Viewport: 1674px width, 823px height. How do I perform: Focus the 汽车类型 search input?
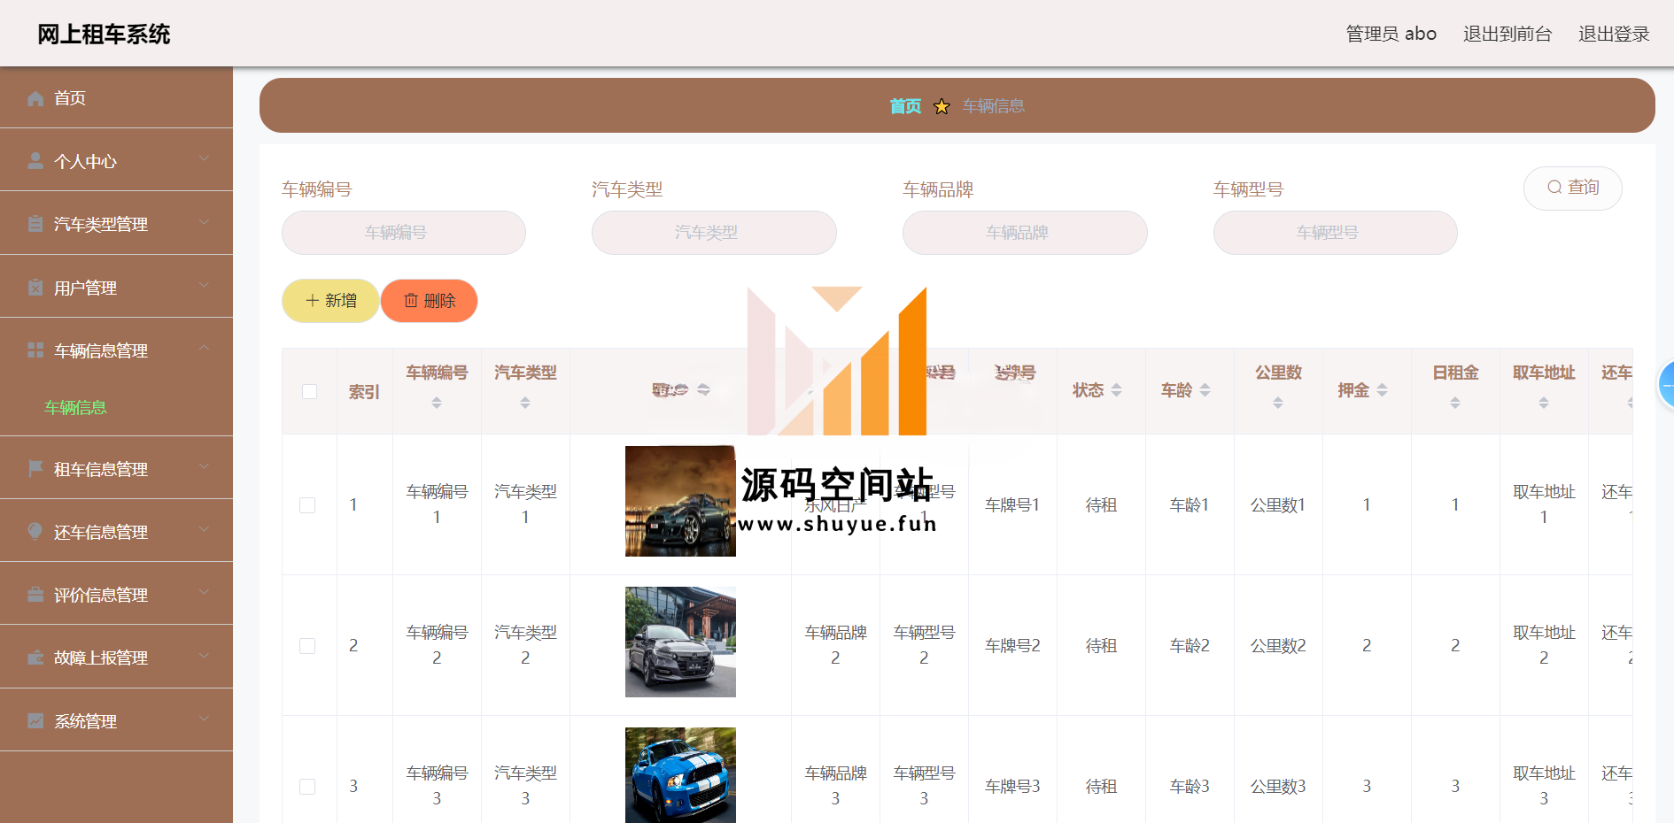click(714, 233)
